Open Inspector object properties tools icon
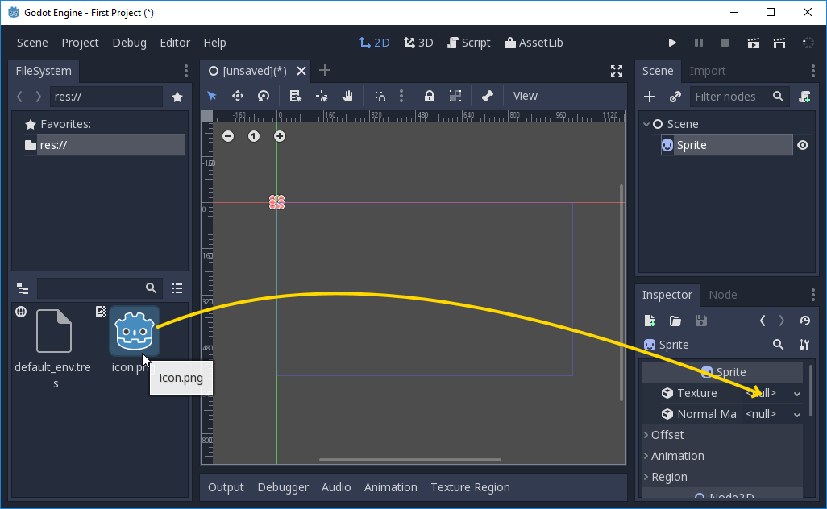 [x=804, y=345]
